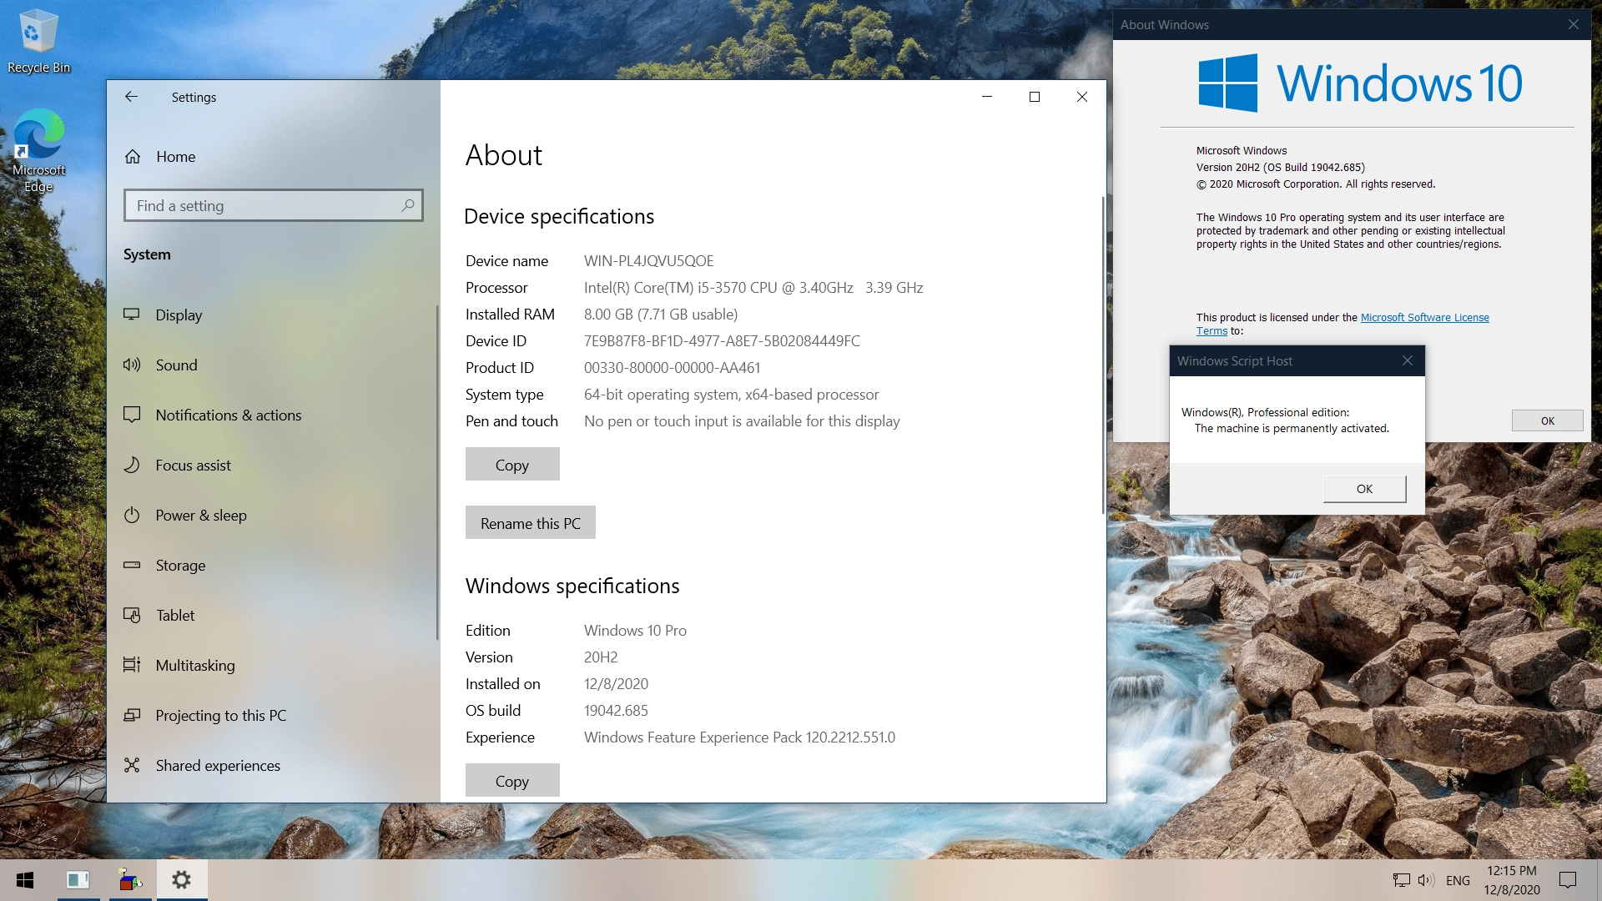Click OK in Windows Script Host dialog
The image size is (1602, 901).
(1364, 489)
